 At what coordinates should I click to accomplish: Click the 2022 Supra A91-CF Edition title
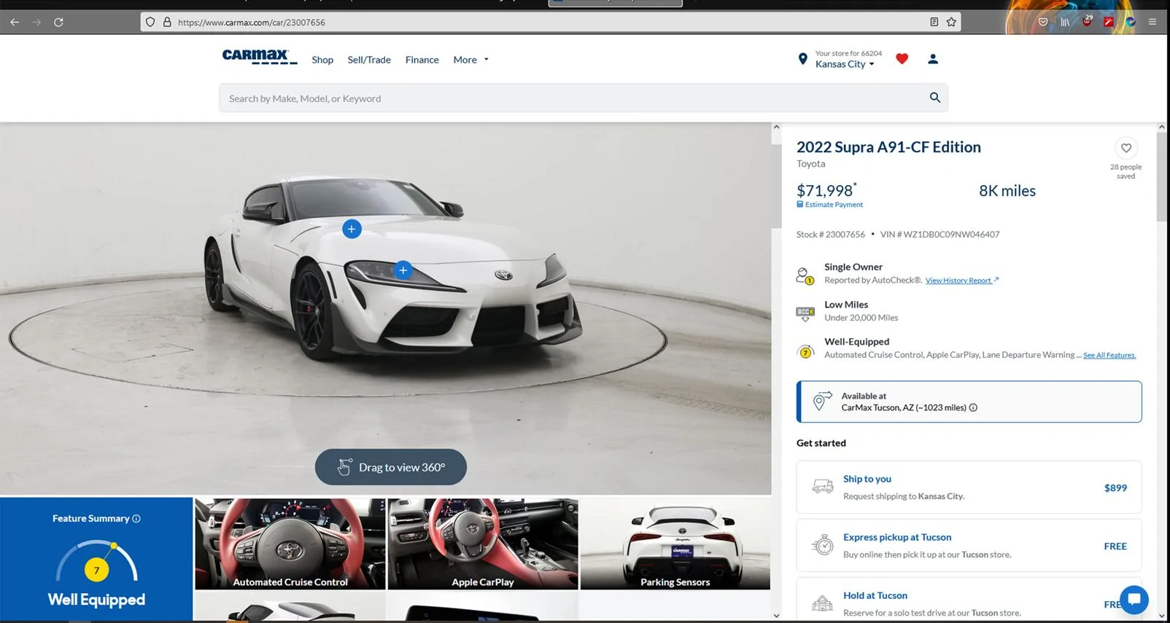(x=888, y=147)
